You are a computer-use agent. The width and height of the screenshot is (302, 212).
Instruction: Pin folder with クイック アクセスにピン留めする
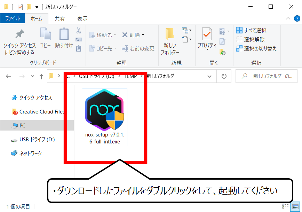(19, 42)
